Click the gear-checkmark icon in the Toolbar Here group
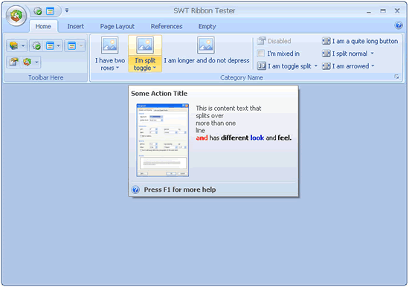The width and height of the screenshot is (409, 287). pos(36,46)
